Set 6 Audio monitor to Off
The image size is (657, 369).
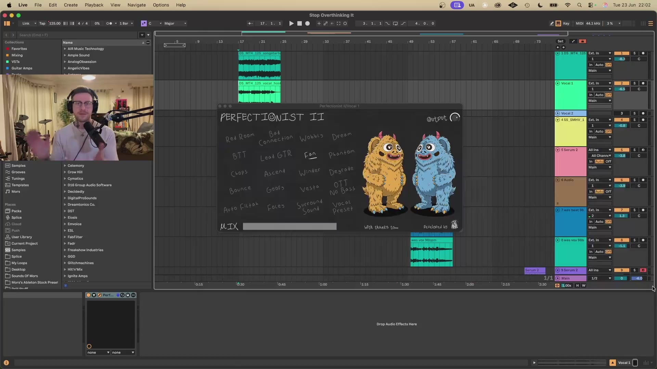tap(608, 192)
